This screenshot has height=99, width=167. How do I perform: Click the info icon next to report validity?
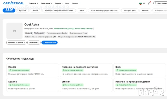click(93, 29)
